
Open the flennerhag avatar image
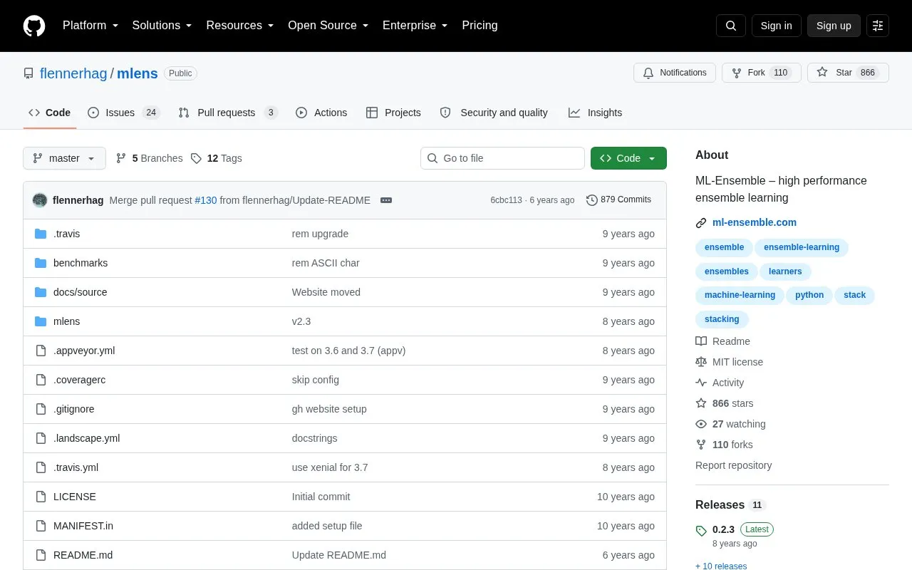coord(40,200)
